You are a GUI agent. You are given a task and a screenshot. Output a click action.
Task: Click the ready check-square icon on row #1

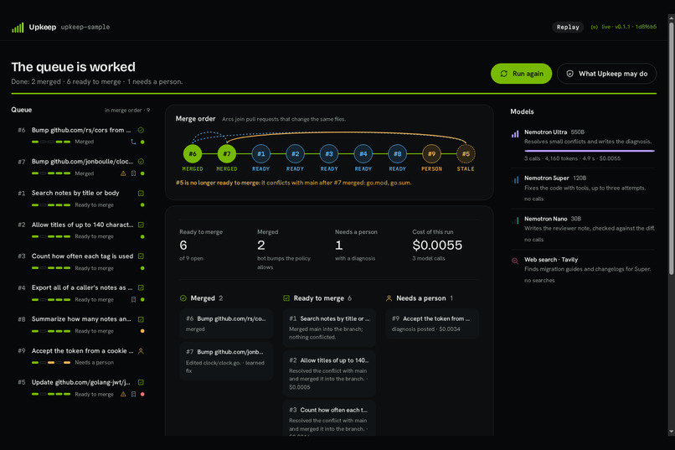(141, 194)
